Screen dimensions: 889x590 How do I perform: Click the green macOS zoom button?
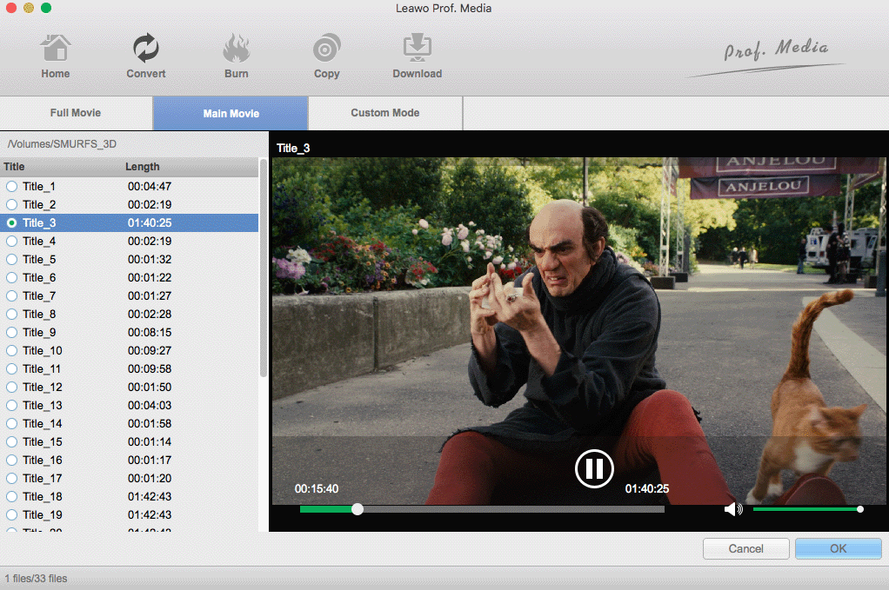pyautogui.click(x=46, y=8)
